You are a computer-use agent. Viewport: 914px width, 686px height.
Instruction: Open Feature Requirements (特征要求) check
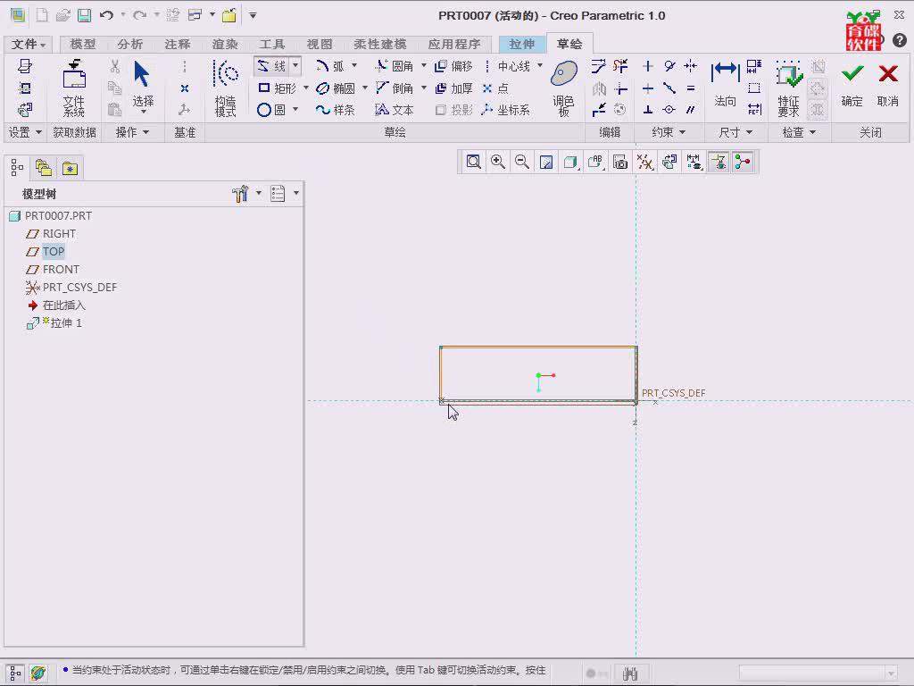(x=789, y=88)
